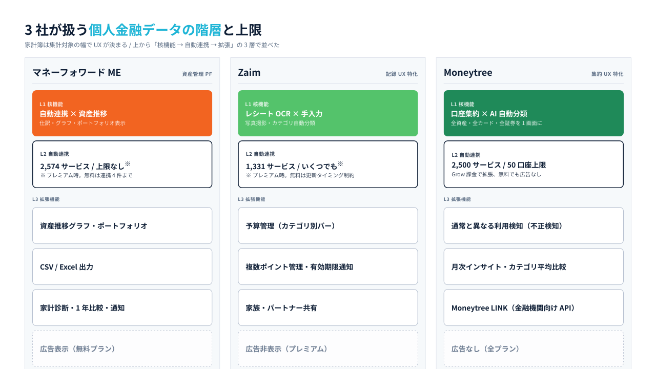Click the '1,331 サービス / いくつでも' card
The height and width of the screenshot is (369, 656).
[328, 165]
